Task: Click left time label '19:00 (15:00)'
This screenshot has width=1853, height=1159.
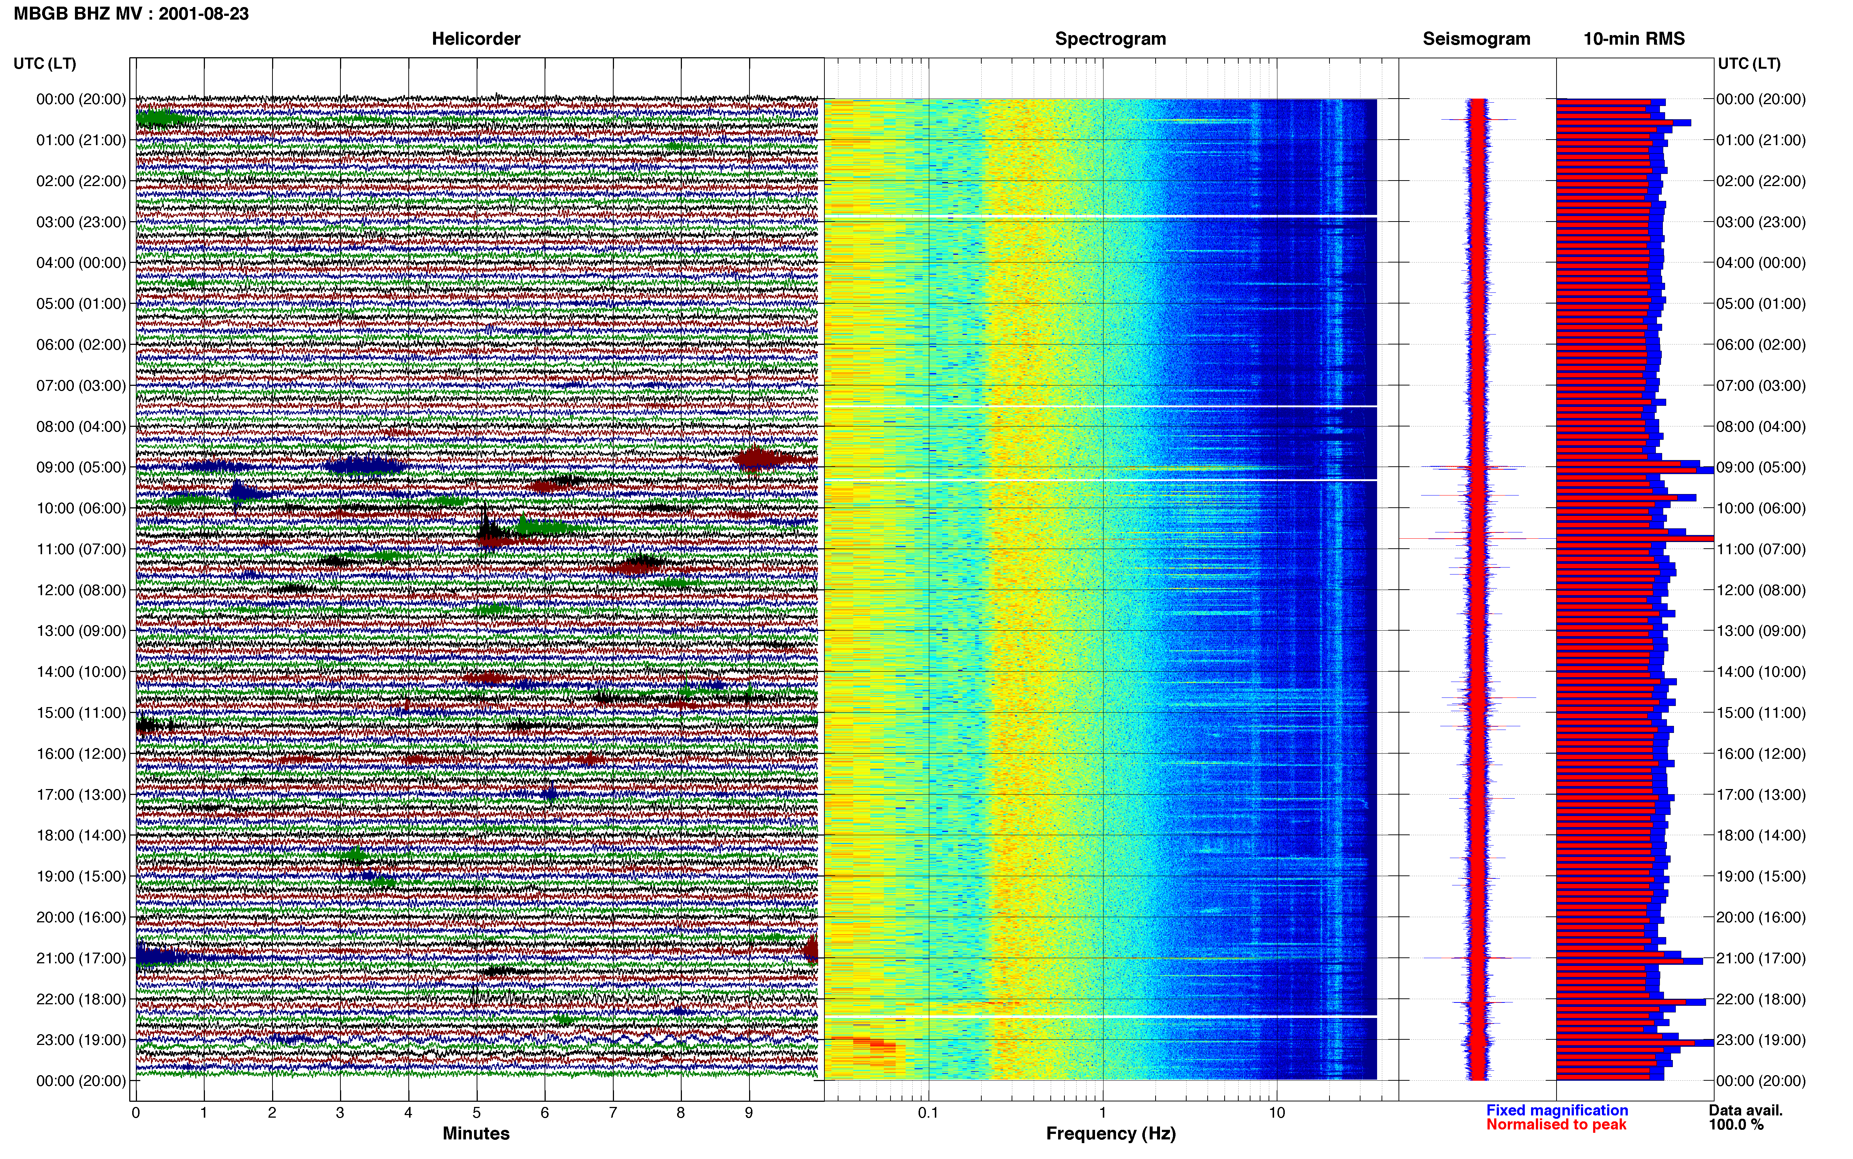Action: 81,876
